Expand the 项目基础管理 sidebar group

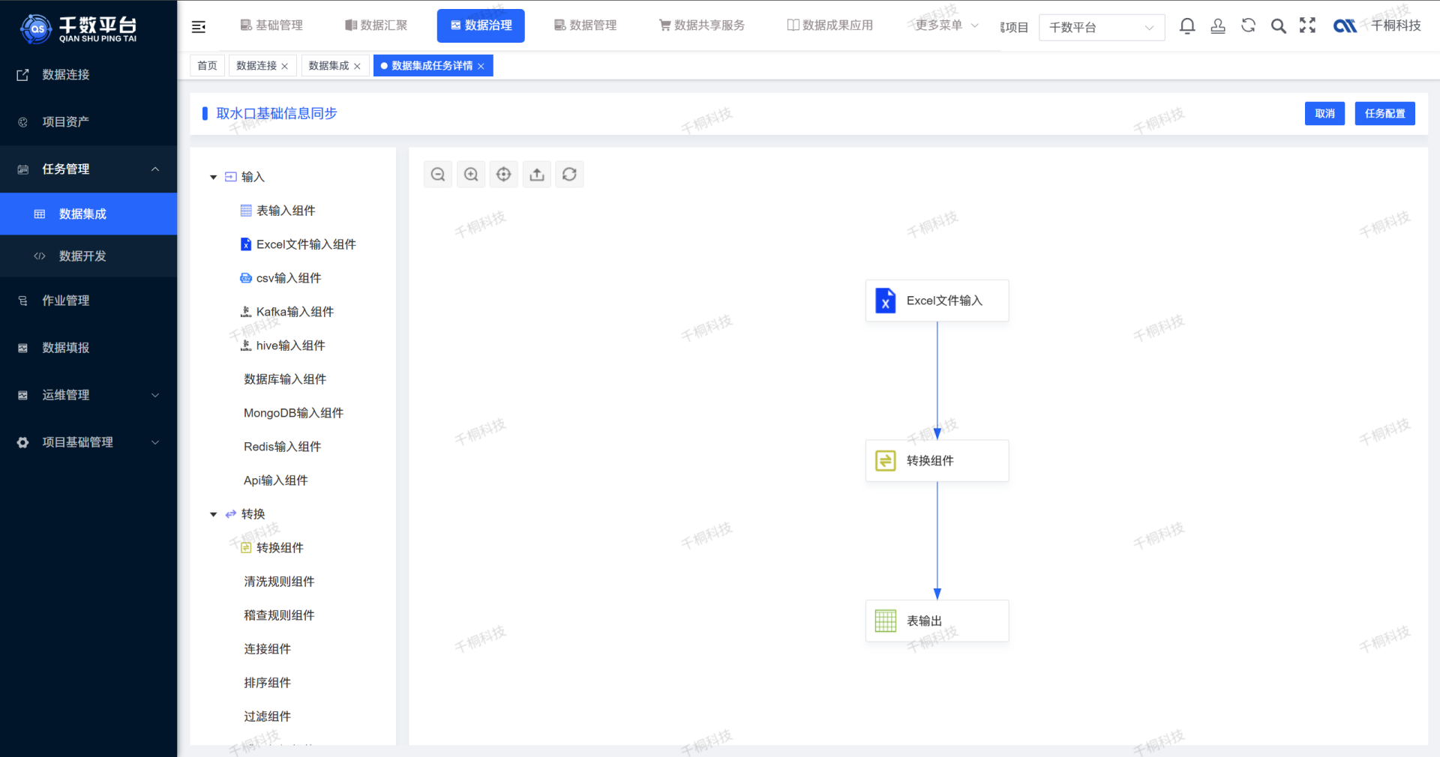[x=88, y=442]
